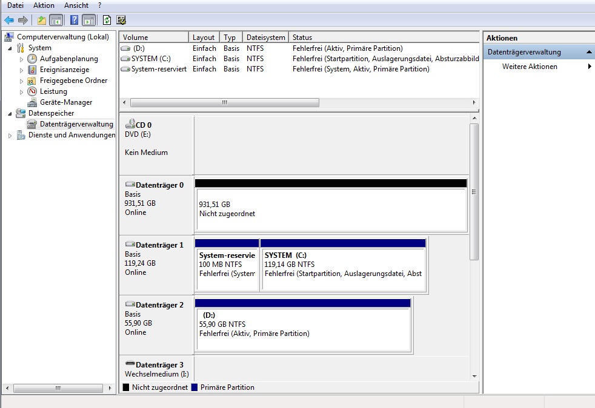Click the System tools icon in tree

point(21,48)
